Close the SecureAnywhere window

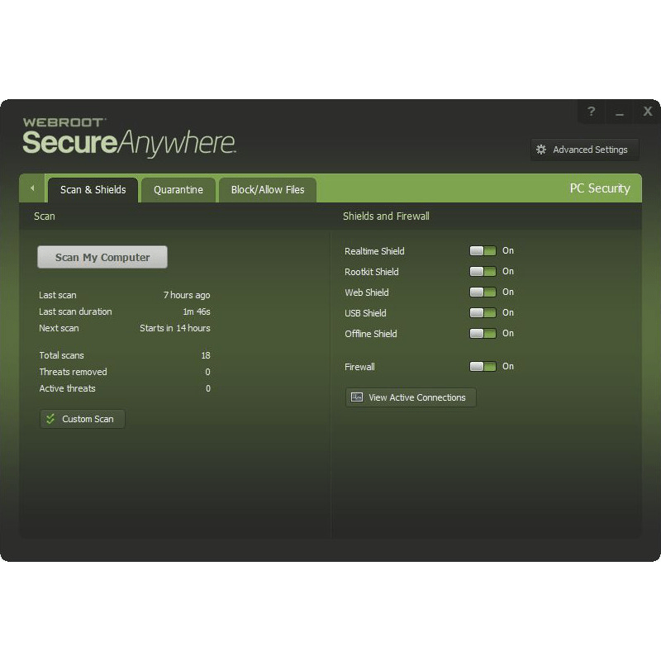(x=647, y=112)
